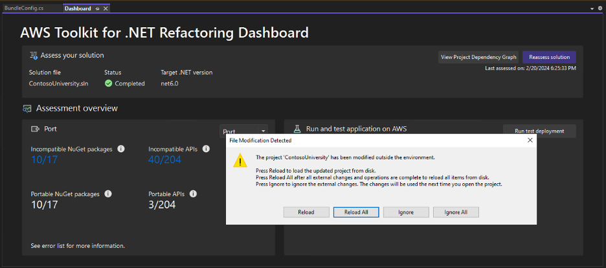This screenshot has height=268, width=606.
Task: Open the 10/17 incompatible packages link
Action: [45, 159]
